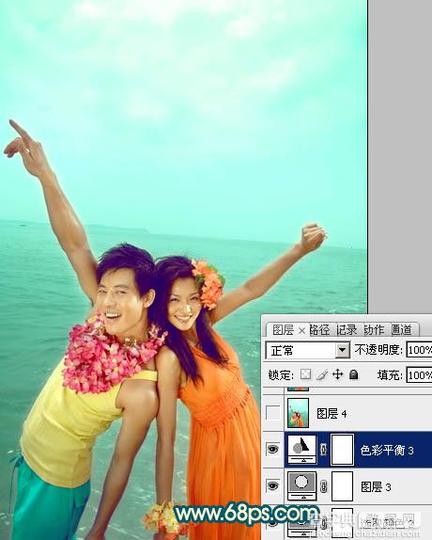Click the 图层 3 layer name
This screenshot has height=540, width=432.
coord(376,486)
